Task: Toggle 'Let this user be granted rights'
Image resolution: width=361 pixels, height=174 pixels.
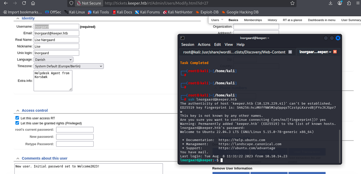Action: [17, 123]
